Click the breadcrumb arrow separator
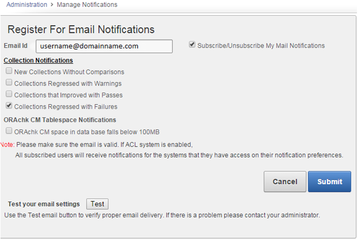The width and height of the screenshot is (358, 240). [53, 5]
